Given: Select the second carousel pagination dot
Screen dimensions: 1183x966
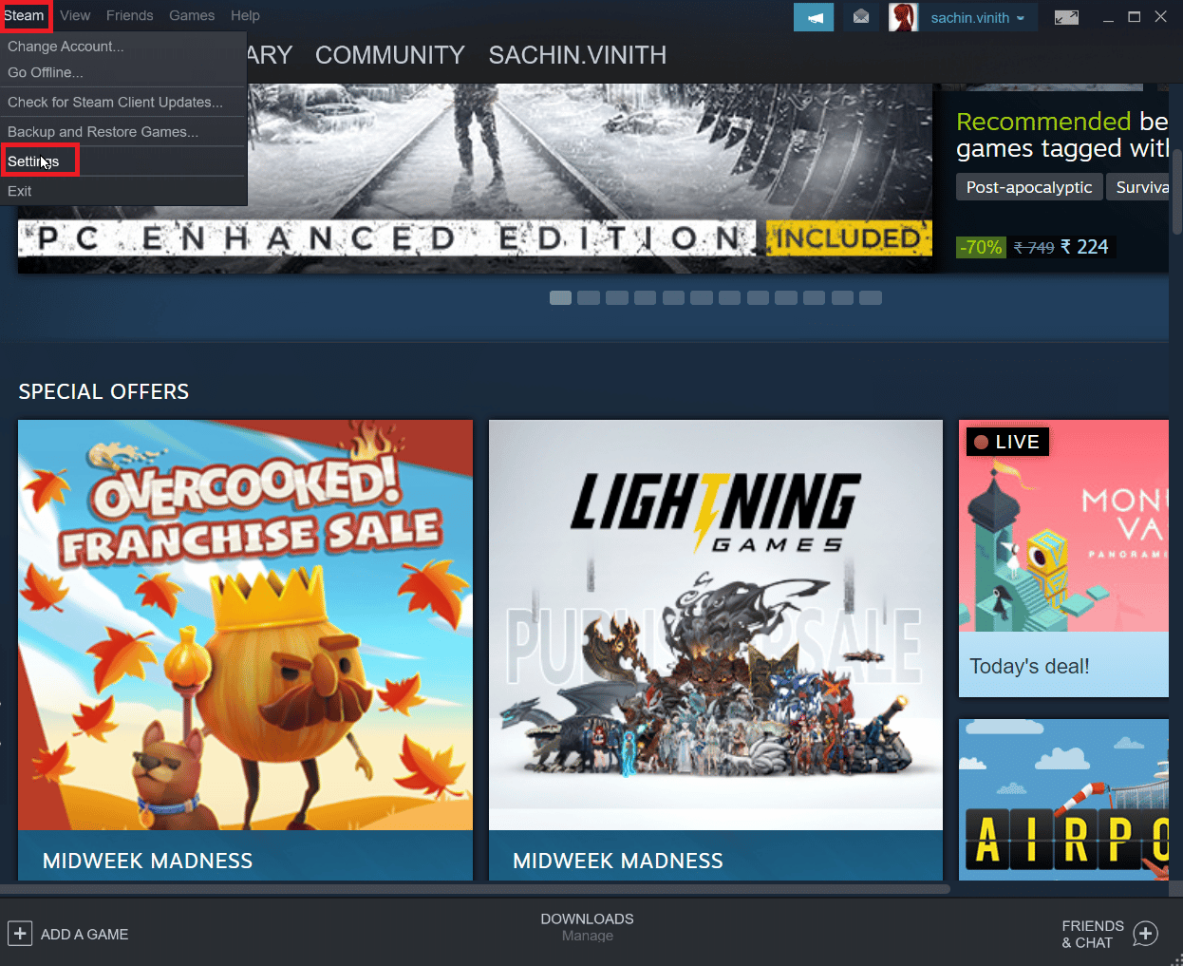Looking at the screenshot, I should (588, 297).
